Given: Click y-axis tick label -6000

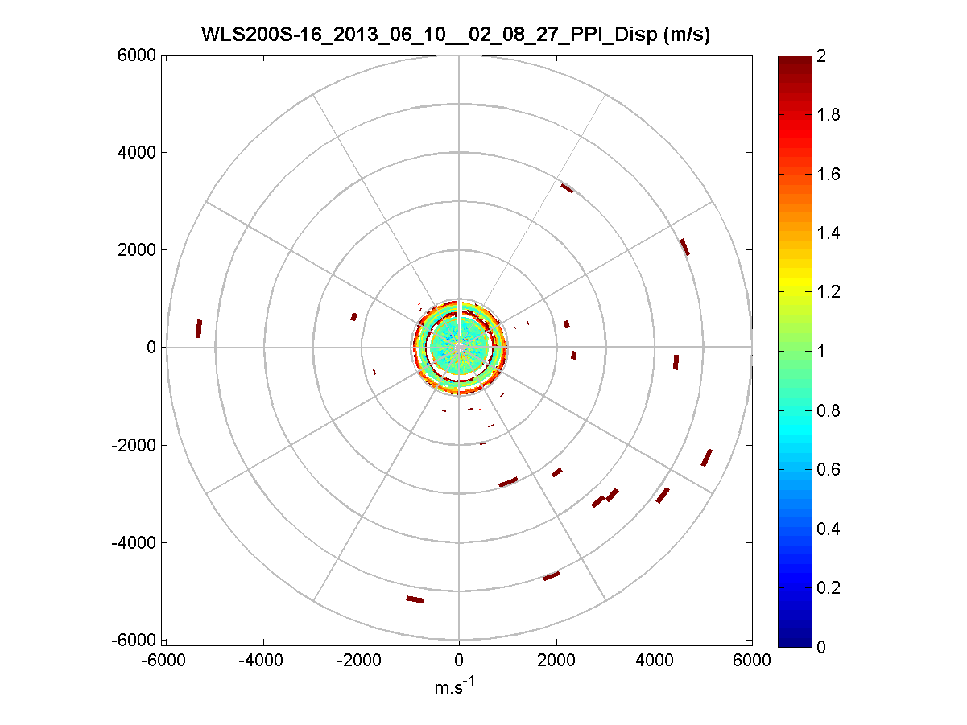Looking at the screenshot, I should [x=135, y=640].
